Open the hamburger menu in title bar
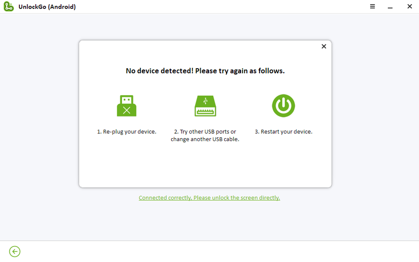The height and width of the screenshot is (262, 419). click(373, 7)
